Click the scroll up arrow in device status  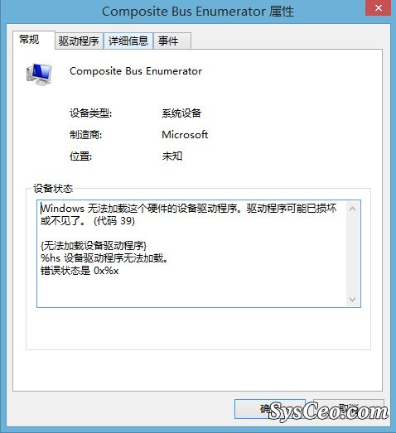point(352,209)
